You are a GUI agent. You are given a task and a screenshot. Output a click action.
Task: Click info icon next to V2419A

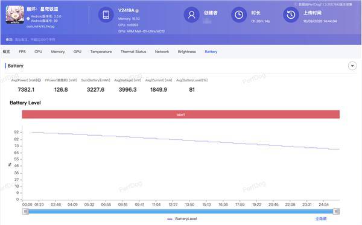[x=137, y=11]
